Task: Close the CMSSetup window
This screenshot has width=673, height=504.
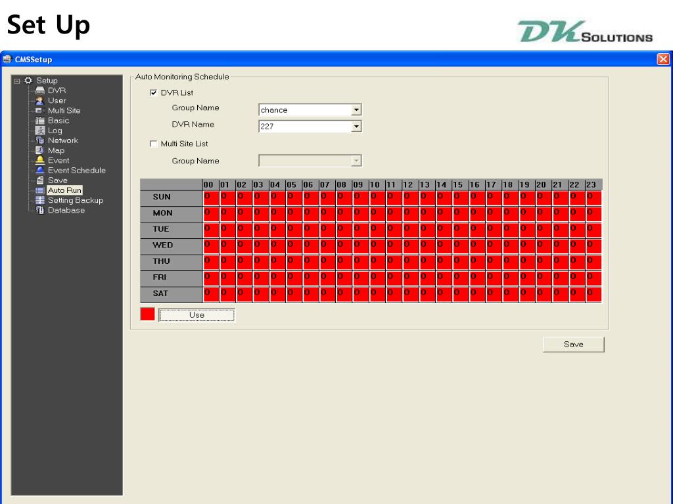Action: (663, 59)
